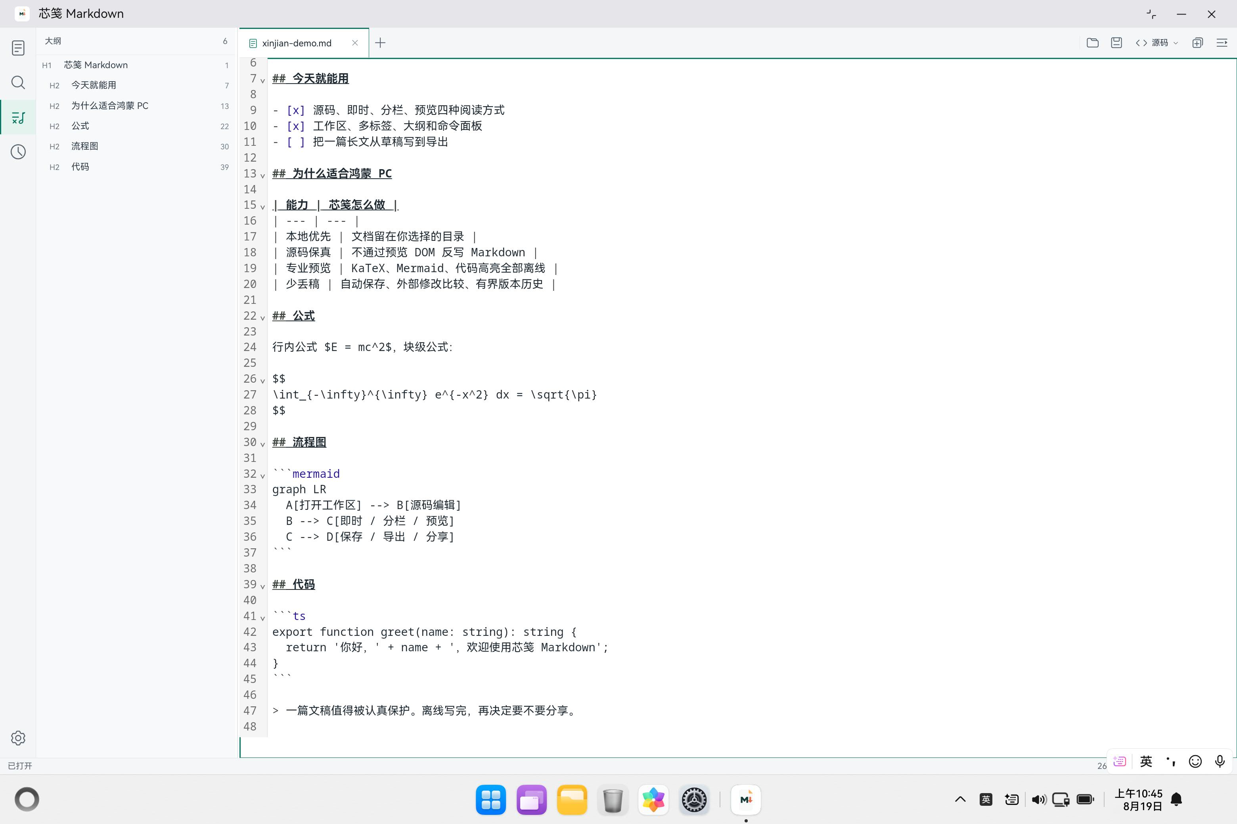Click the open folder toolbar icon
This screenshot has height=824, width=1237.
[x=1092, y=42]
